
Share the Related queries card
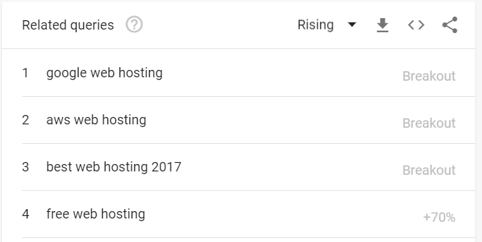pyautogui.click(x=450, y=25)
